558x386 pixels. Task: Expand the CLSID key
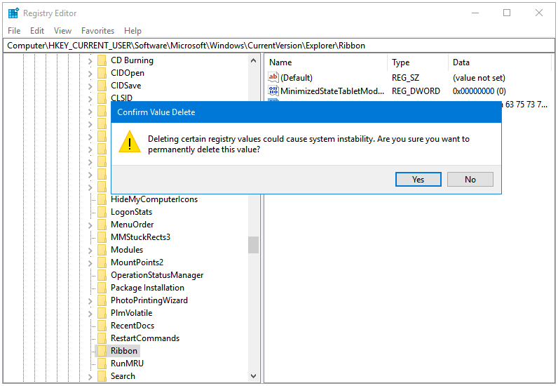pyautogui.click(x=90, y=99)
